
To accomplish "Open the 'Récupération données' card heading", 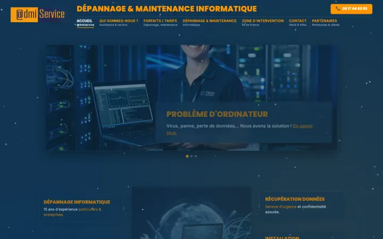I will click(295, 199).
